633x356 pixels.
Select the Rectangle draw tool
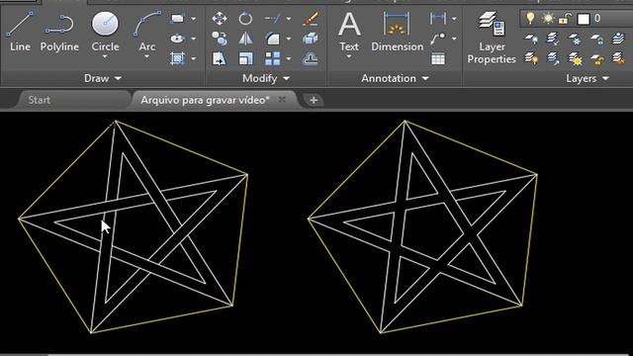coord(177,18)
